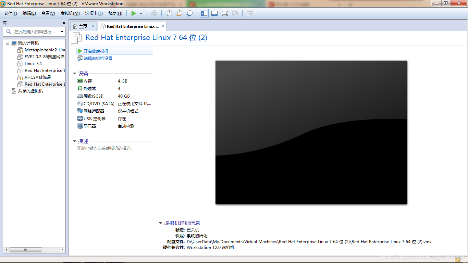Select 我的计算机 in the library tree
Screen dimensions: 468x263
[28, 43]
